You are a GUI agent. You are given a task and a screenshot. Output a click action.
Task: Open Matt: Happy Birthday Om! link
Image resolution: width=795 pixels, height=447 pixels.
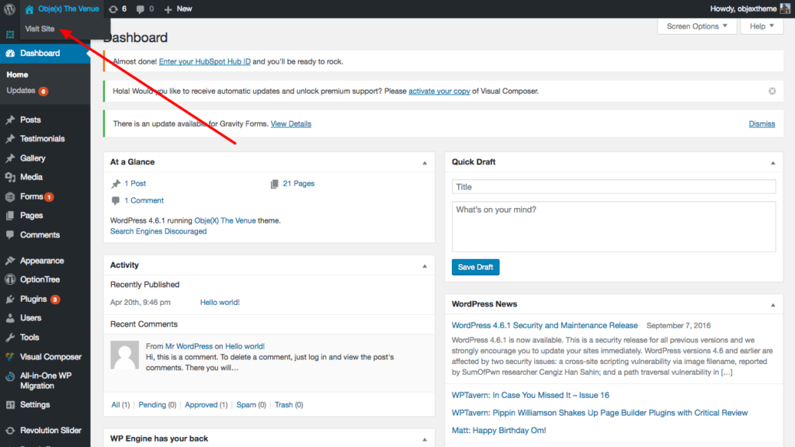499,430
